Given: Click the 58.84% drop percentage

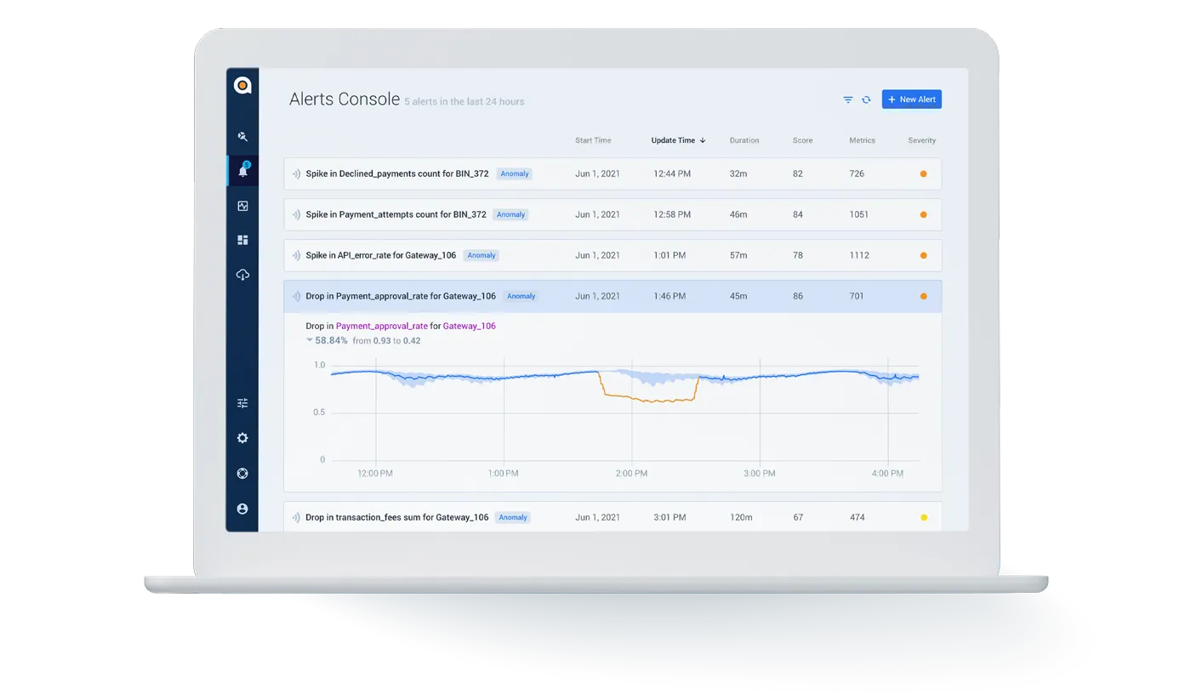Looking at the screenshot, I should coord(332,340).
